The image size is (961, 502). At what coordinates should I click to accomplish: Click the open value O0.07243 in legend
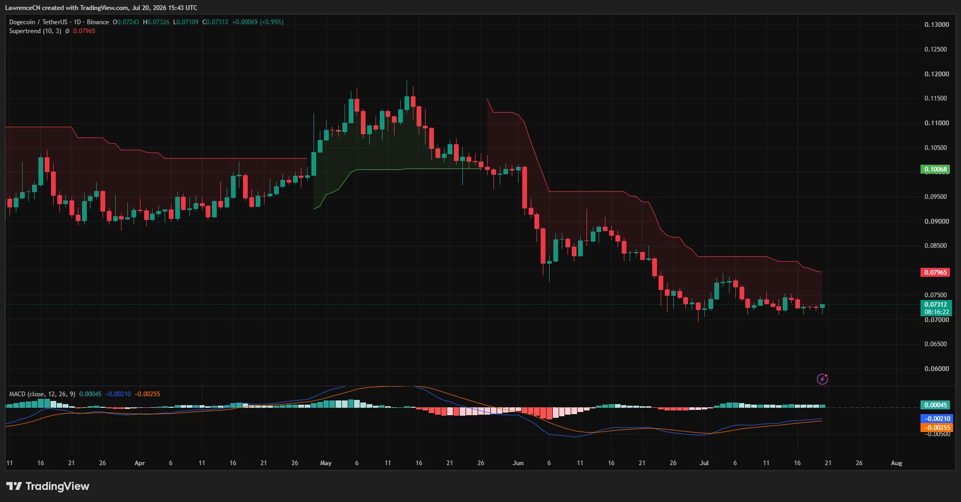[x=126, y=22]
